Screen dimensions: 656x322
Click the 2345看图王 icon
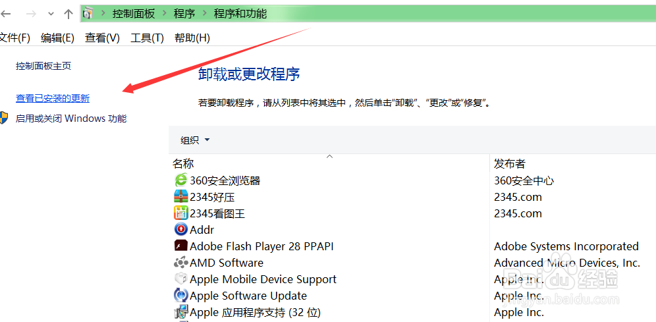click(180, 214)
